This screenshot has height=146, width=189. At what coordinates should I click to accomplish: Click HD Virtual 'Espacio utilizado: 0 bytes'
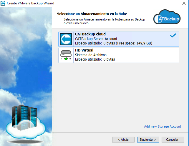tap(95, 59)
